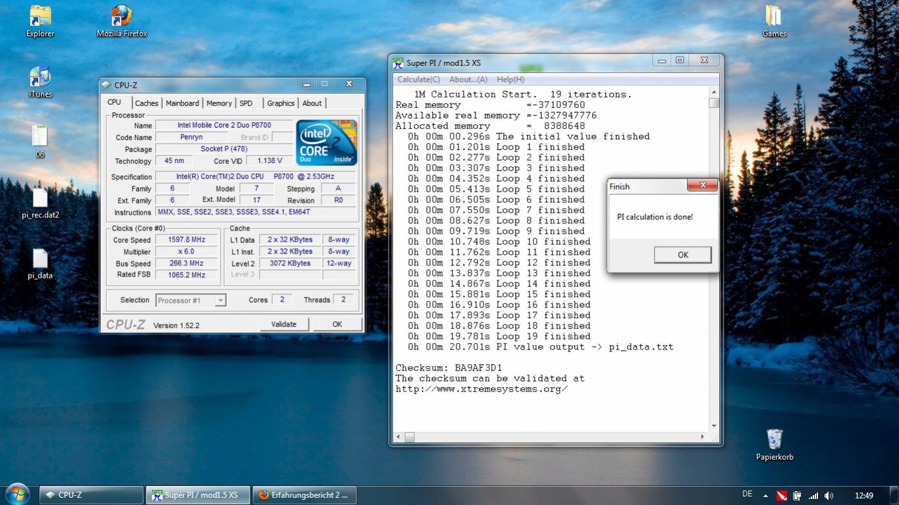This screenshot has width=899, height=505.
Task: Open the About tab in CPU-Z
Action: 312,103
